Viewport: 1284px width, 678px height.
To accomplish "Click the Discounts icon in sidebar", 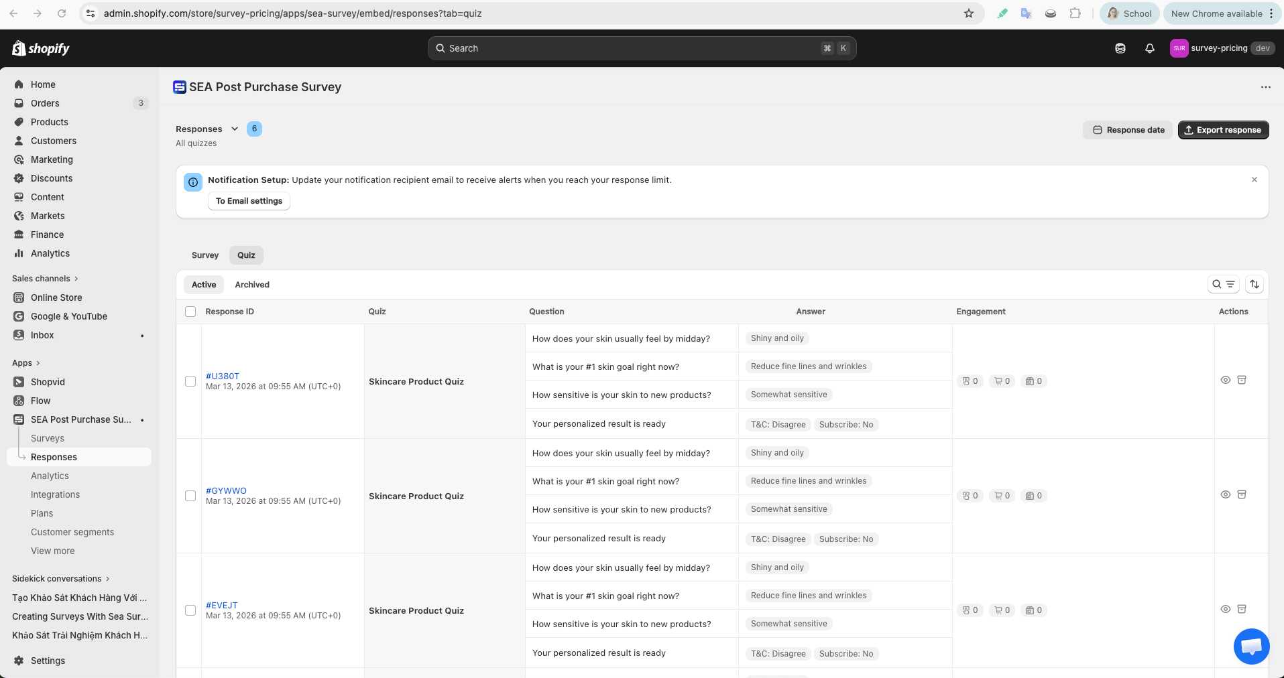I will point(19,178).
